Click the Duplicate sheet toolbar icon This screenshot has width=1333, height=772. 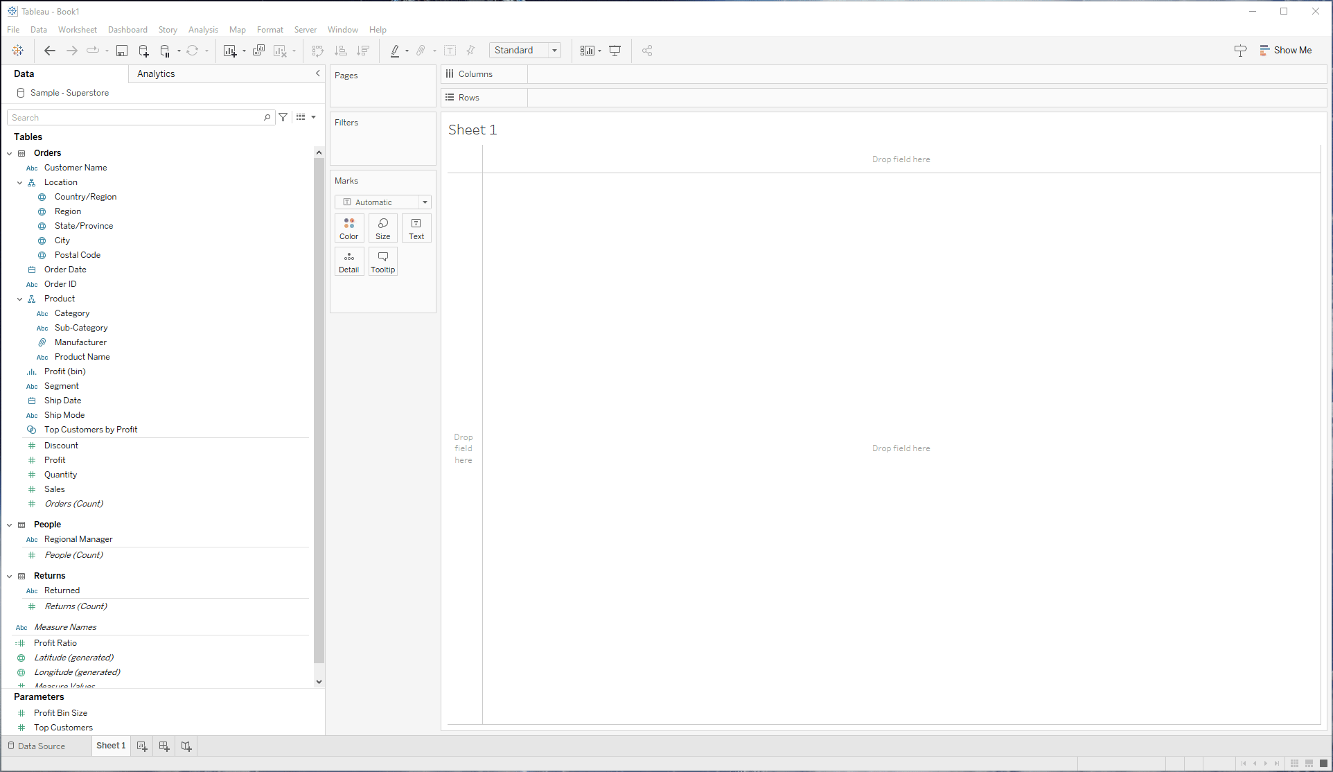tap(258, 51)
